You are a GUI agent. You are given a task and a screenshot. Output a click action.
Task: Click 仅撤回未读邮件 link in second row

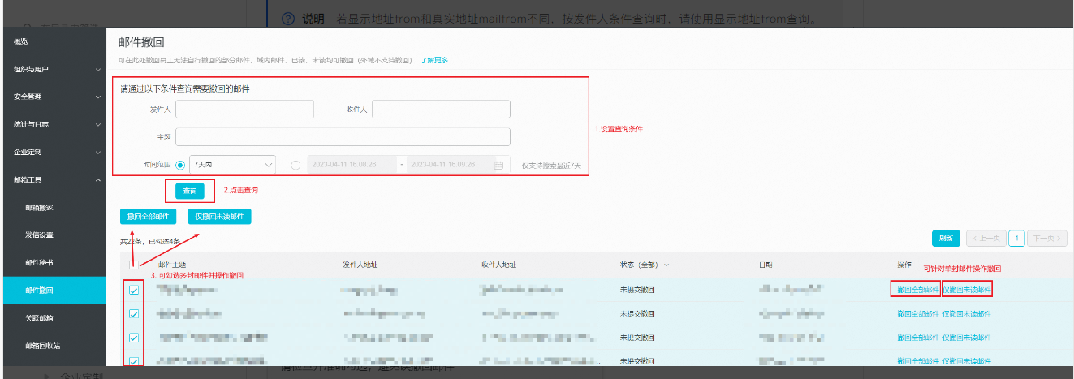[x=967, y=314]
